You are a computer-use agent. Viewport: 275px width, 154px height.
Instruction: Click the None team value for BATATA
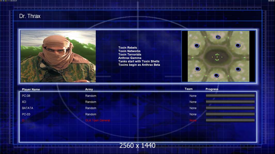(193, 108)
